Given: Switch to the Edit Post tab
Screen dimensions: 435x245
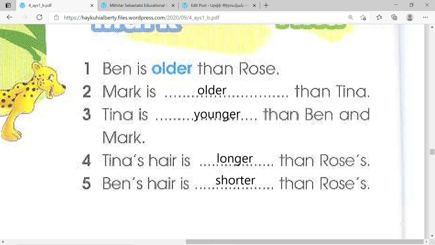Looking at the screenshot, I should click(x=217, y=6).
